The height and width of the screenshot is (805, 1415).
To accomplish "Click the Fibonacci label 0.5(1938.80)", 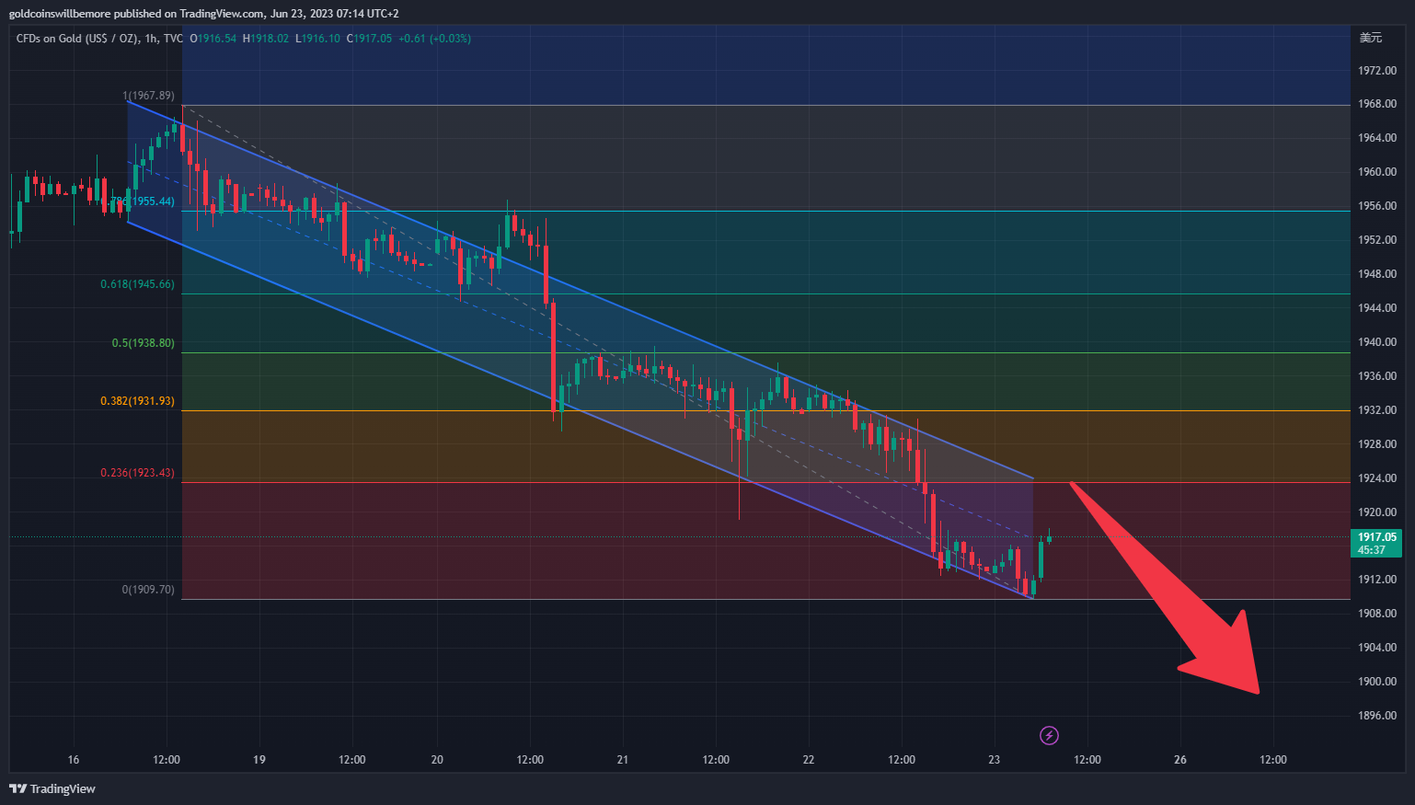I will tap(143, 343).
